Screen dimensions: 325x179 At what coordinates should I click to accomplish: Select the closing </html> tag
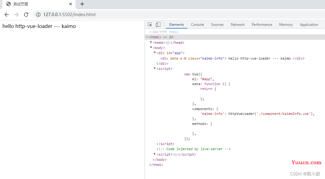[x=156, y=165]
